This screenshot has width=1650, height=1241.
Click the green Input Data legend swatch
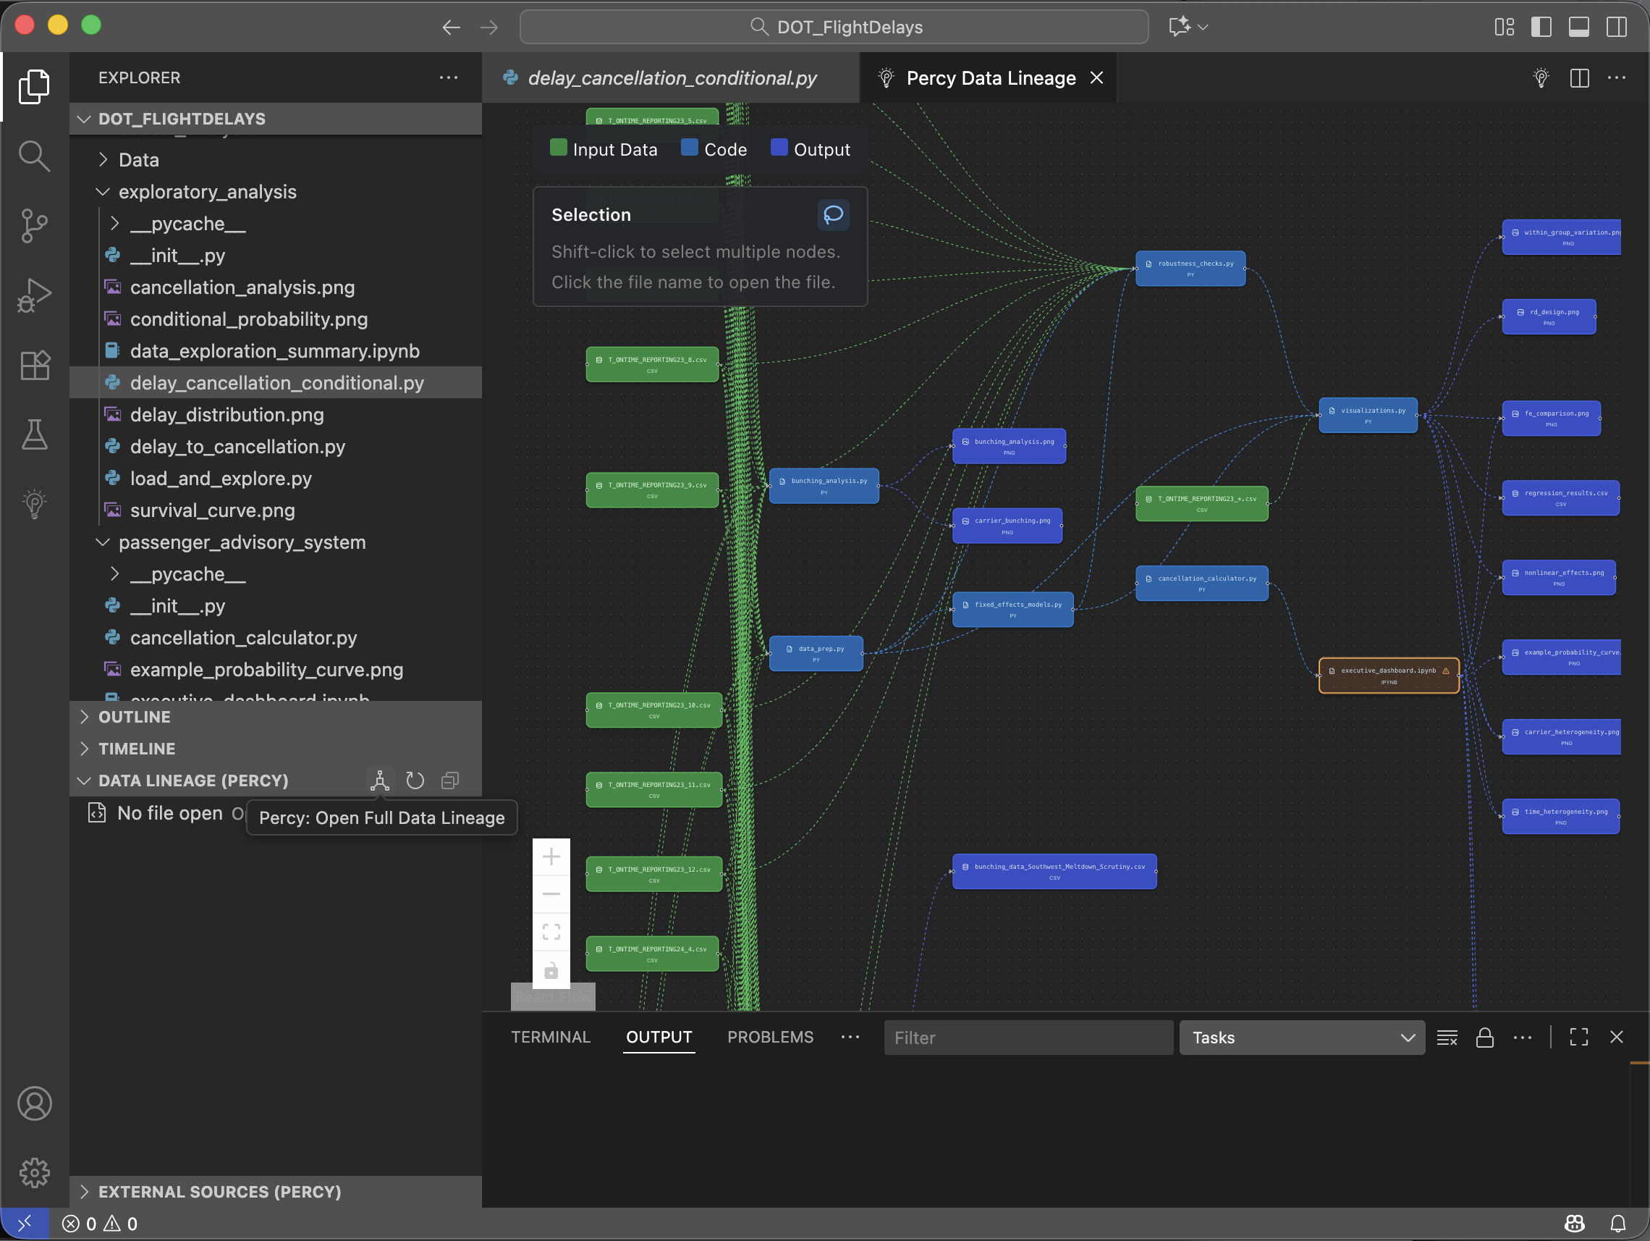click(558, 148)
